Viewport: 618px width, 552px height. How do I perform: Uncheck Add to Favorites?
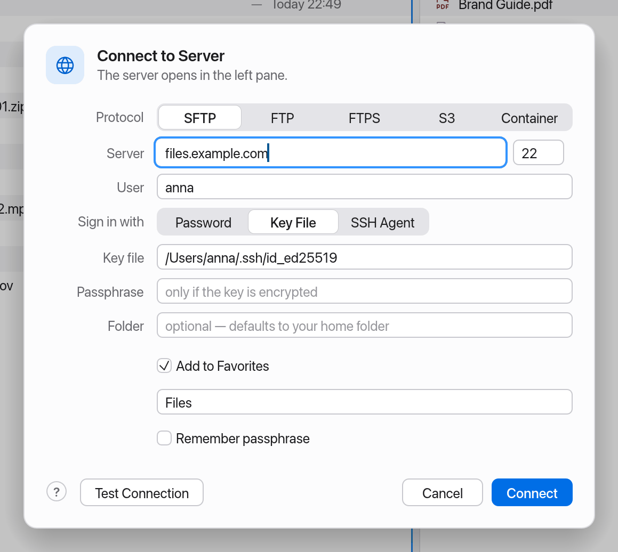coord(164,366)
